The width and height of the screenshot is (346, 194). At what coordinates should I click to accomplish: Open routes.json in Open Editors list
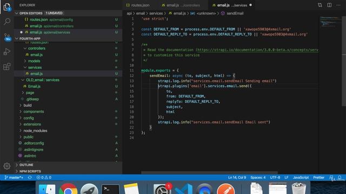(69, 19)
